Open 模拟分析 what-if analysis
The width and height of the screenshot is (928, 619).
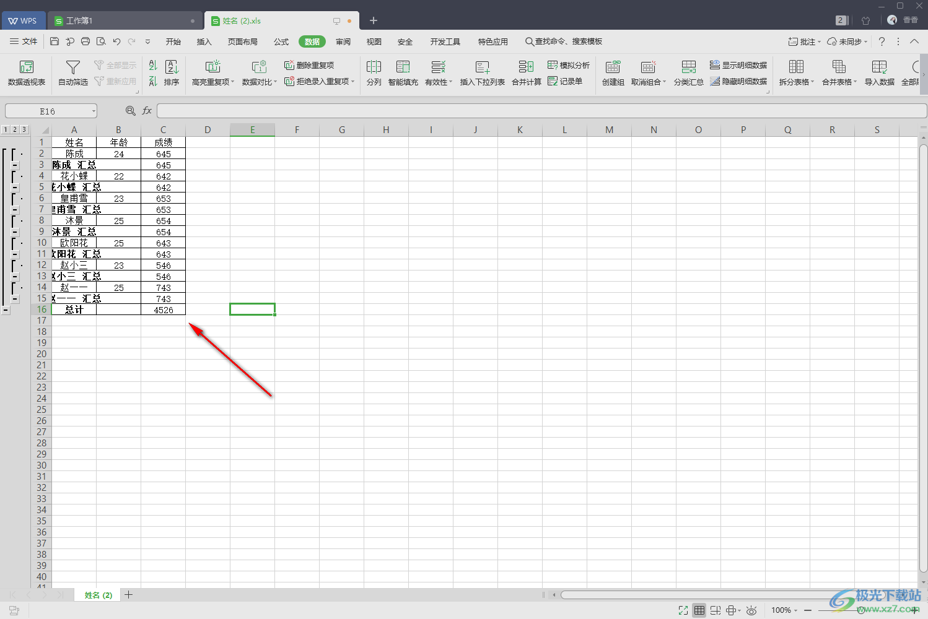tap(569, 65)
